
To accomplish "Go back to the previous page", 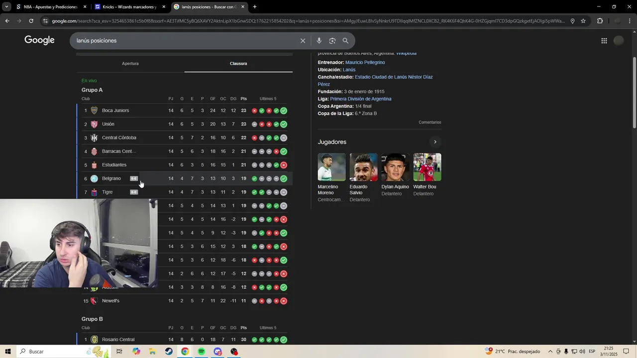I will click(7, 21).
